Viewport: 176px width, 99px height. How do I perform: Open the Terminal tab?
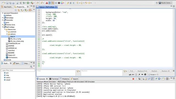[54, 79]
